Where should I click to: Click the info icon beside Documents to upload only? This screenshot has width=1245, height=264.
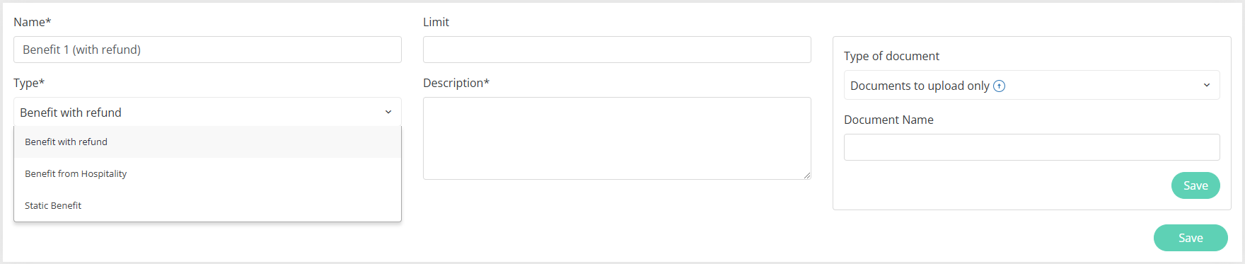[x=999, y=86]
